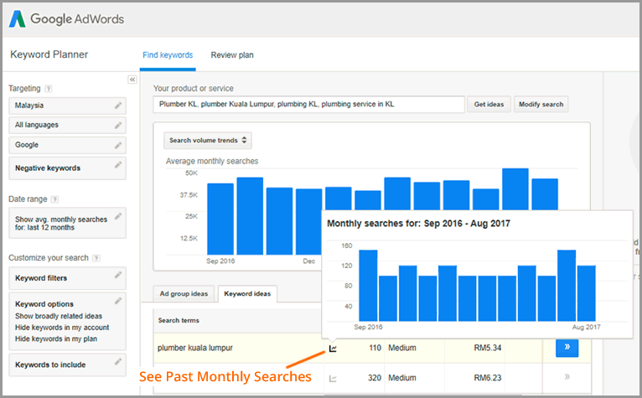Viewport: 642px width, 398px height.
Task: Click Show broadly related ideas option
Action: tap(59, 316)
